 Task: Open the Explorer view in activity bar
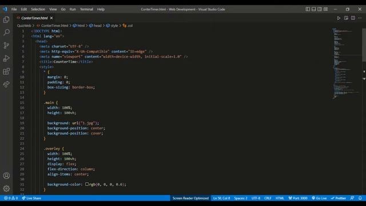pos(6,19)
